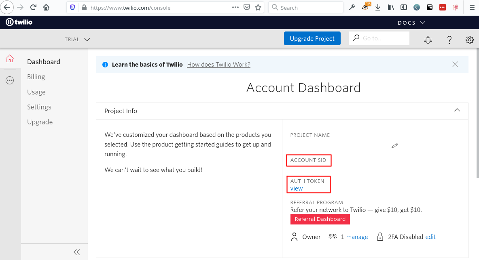The height and width of the screenshot is (260, 479).
Task: Bookmark this page with star icon
Action: coord(258,8)
